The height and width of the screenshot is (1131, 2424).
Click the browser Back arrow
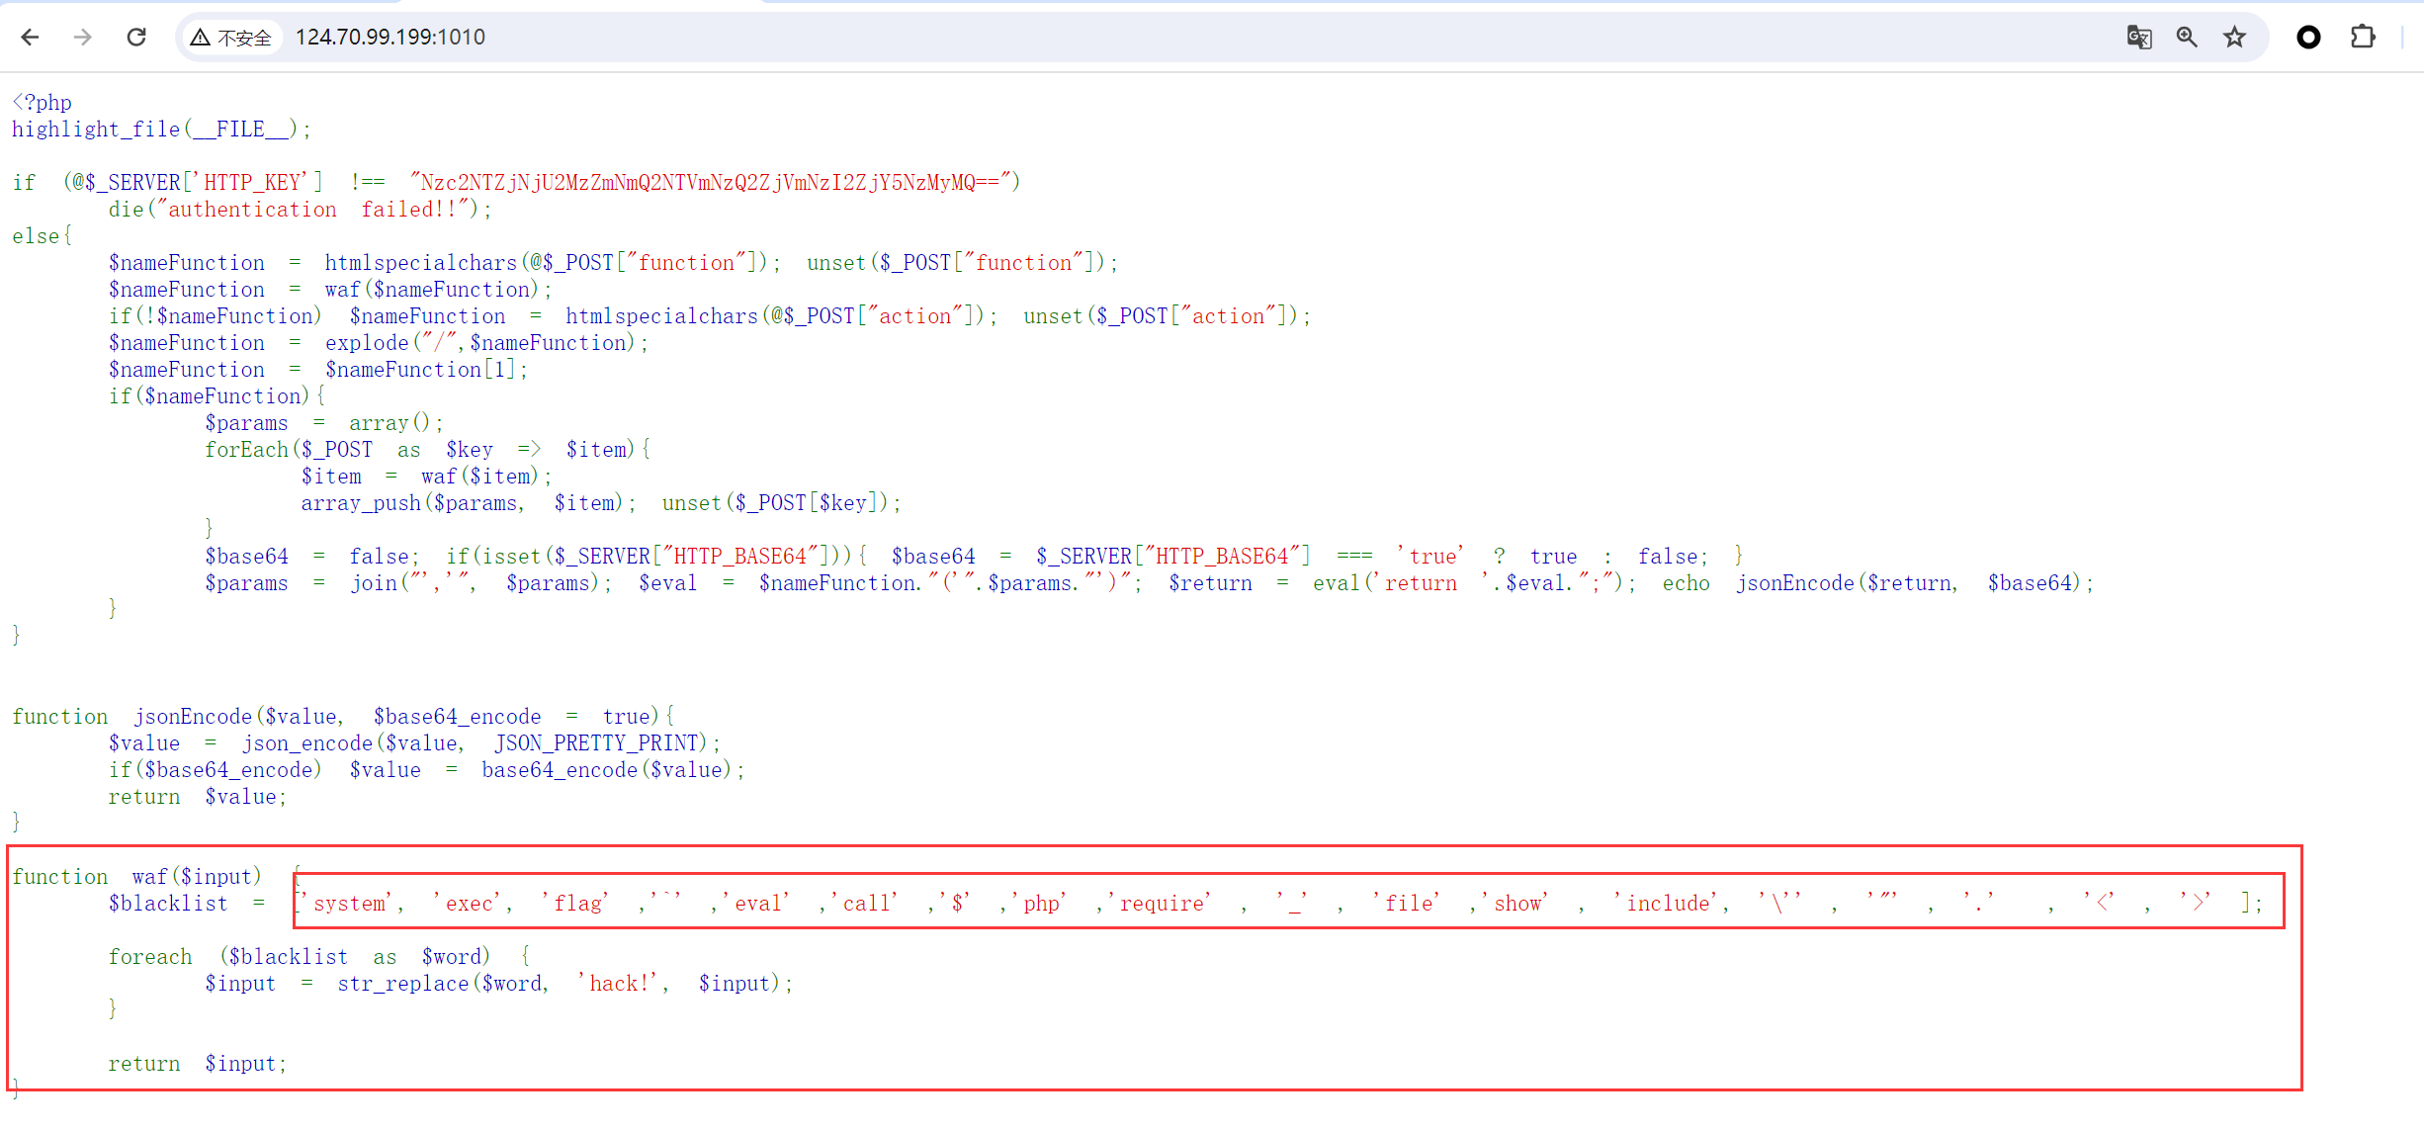(x=30, y=38)
